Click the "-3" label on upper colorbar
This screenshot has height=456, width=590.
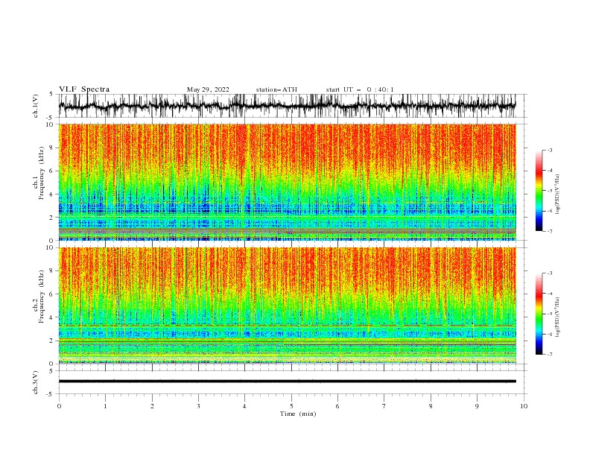tap(550, 150)
